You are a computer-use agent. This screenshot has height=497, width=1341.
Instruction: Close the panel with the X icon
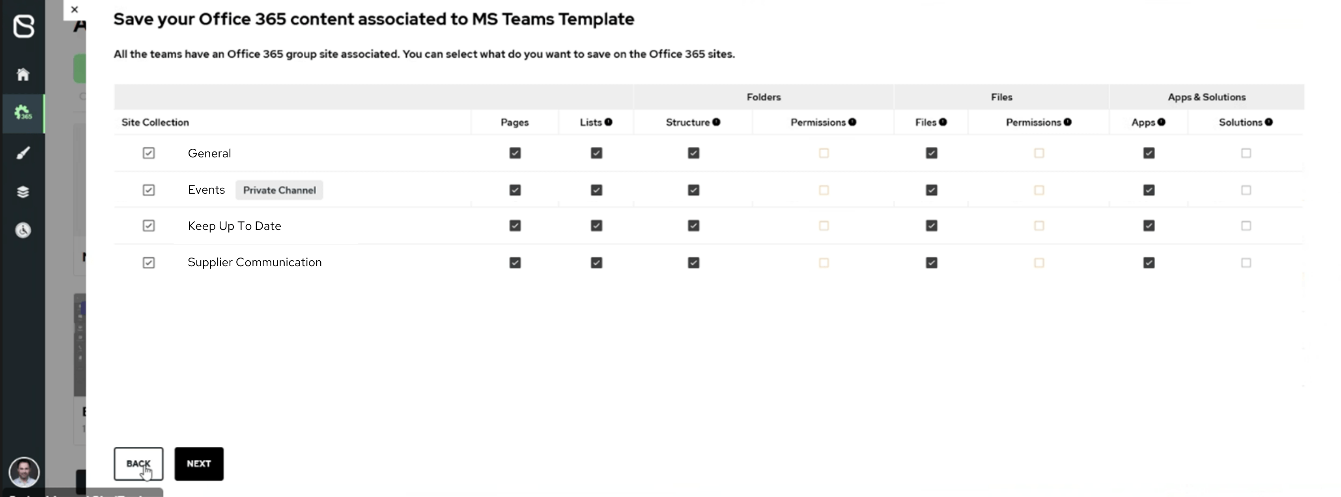pos(75,9)
